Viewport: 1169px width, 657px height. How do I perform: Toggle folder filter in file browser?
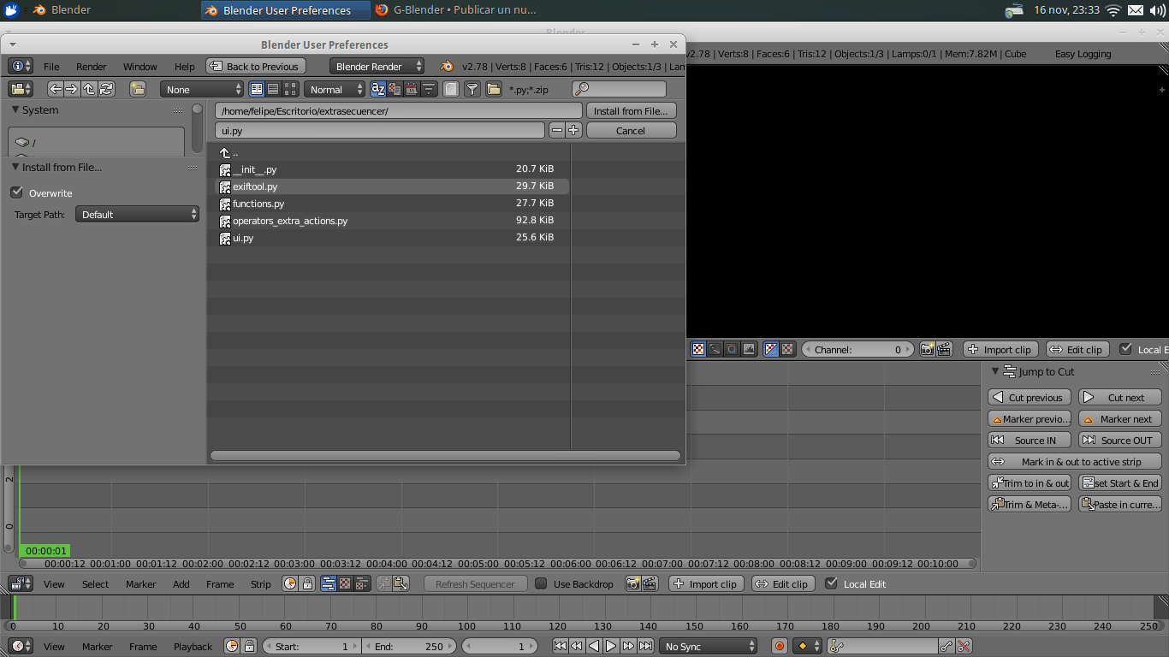coord(494,89)
